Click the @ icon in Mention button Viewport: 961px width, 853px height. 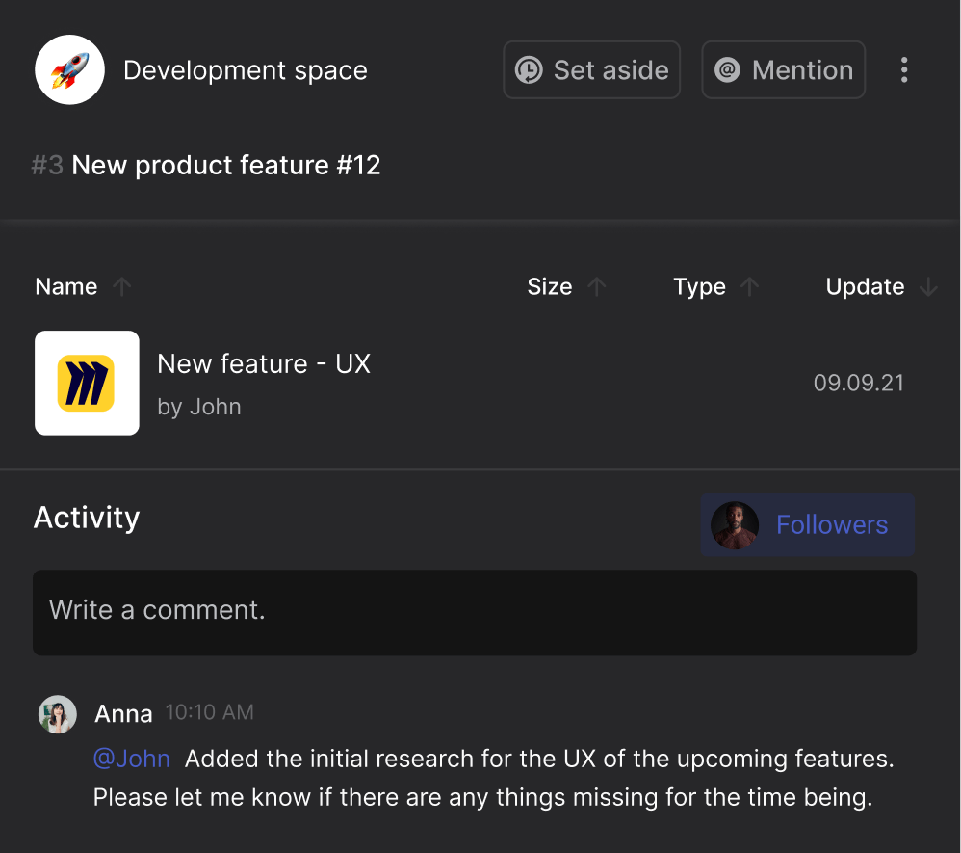(727, 70)
